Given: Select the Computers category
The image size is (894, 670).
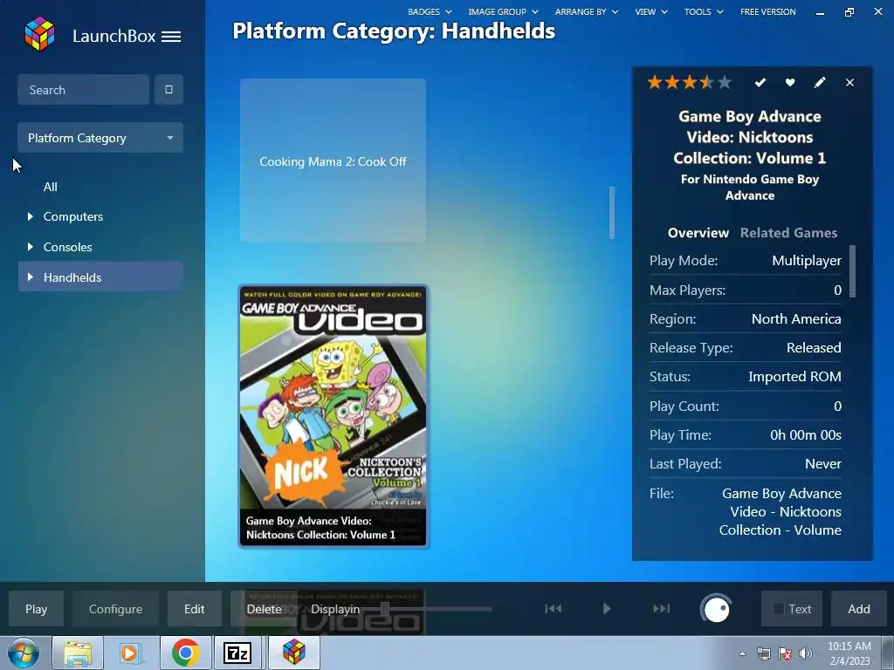Looking at the screenshot, I should tap(73, 216).
